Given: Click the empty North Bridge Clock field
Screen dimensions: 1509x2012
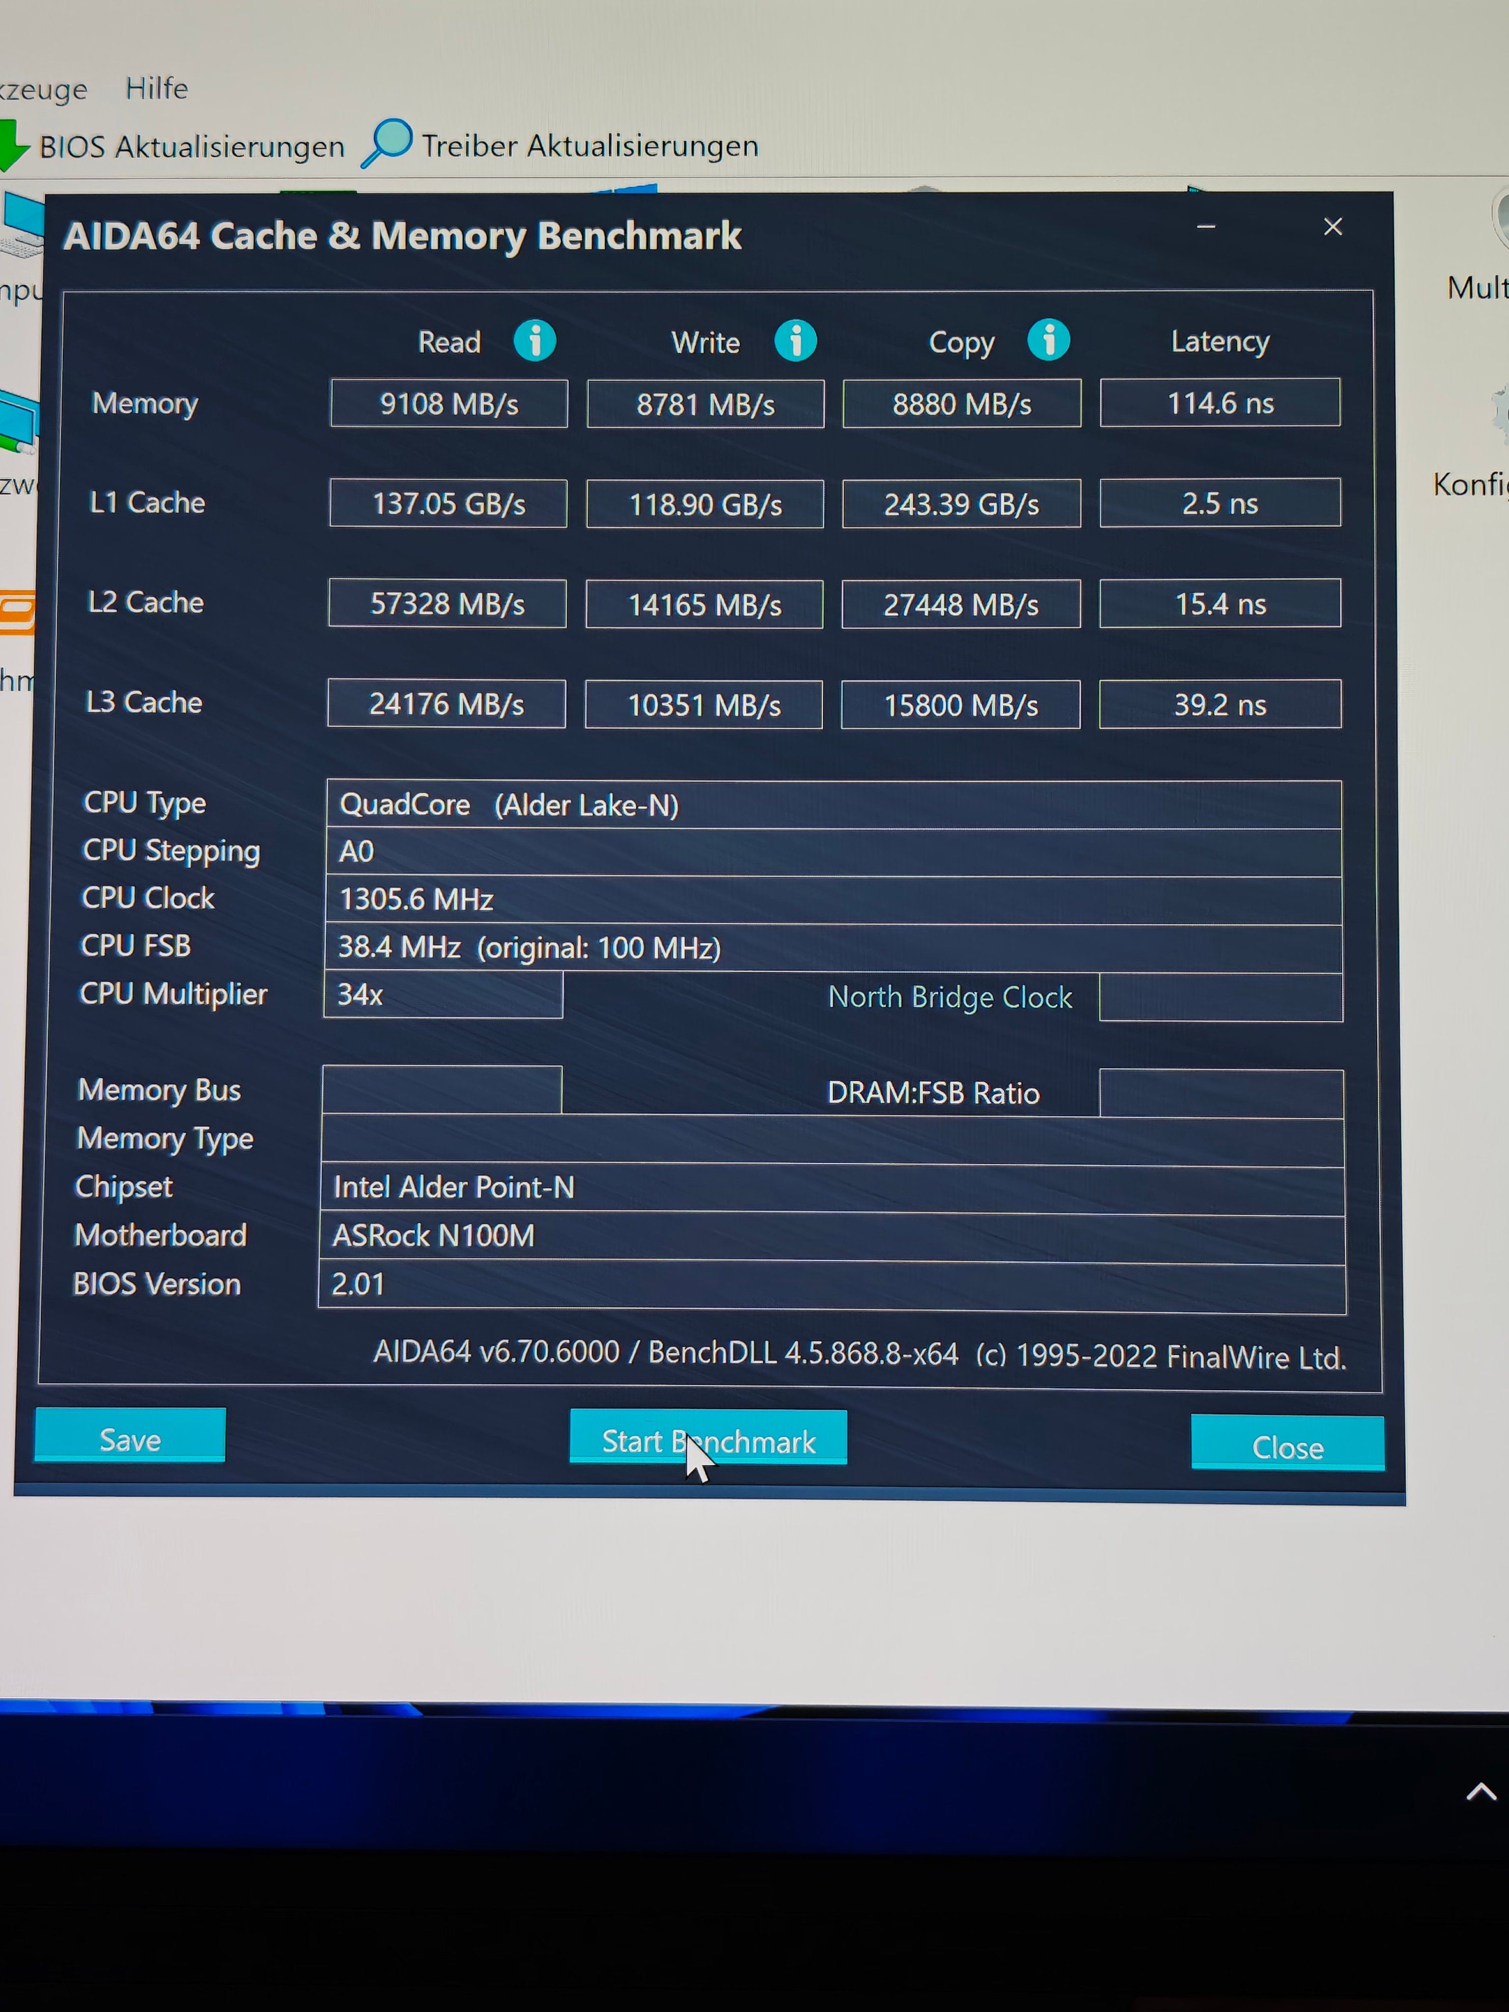Looking at the screenshot, I should (x=1220, y=998).
